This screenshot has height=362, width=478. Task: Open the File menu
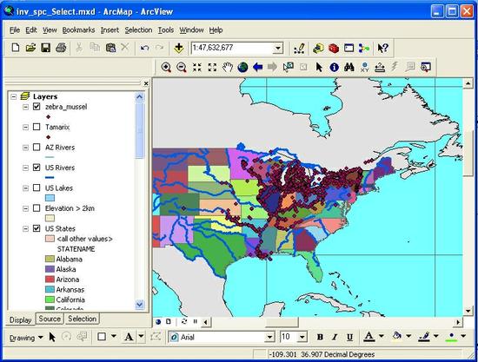15,30
